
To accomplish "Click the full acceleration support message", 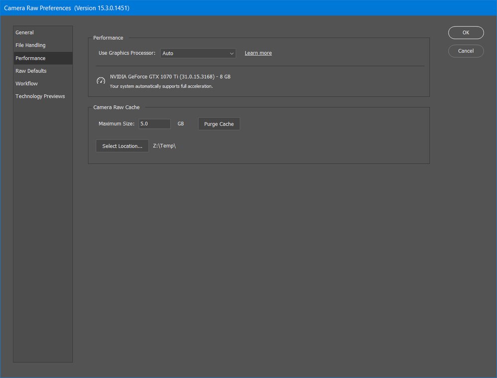I will pyautogui.click(x=161, y=86).
